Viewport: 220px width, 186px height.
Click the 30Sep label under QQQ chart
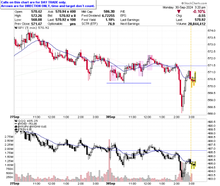110,183
